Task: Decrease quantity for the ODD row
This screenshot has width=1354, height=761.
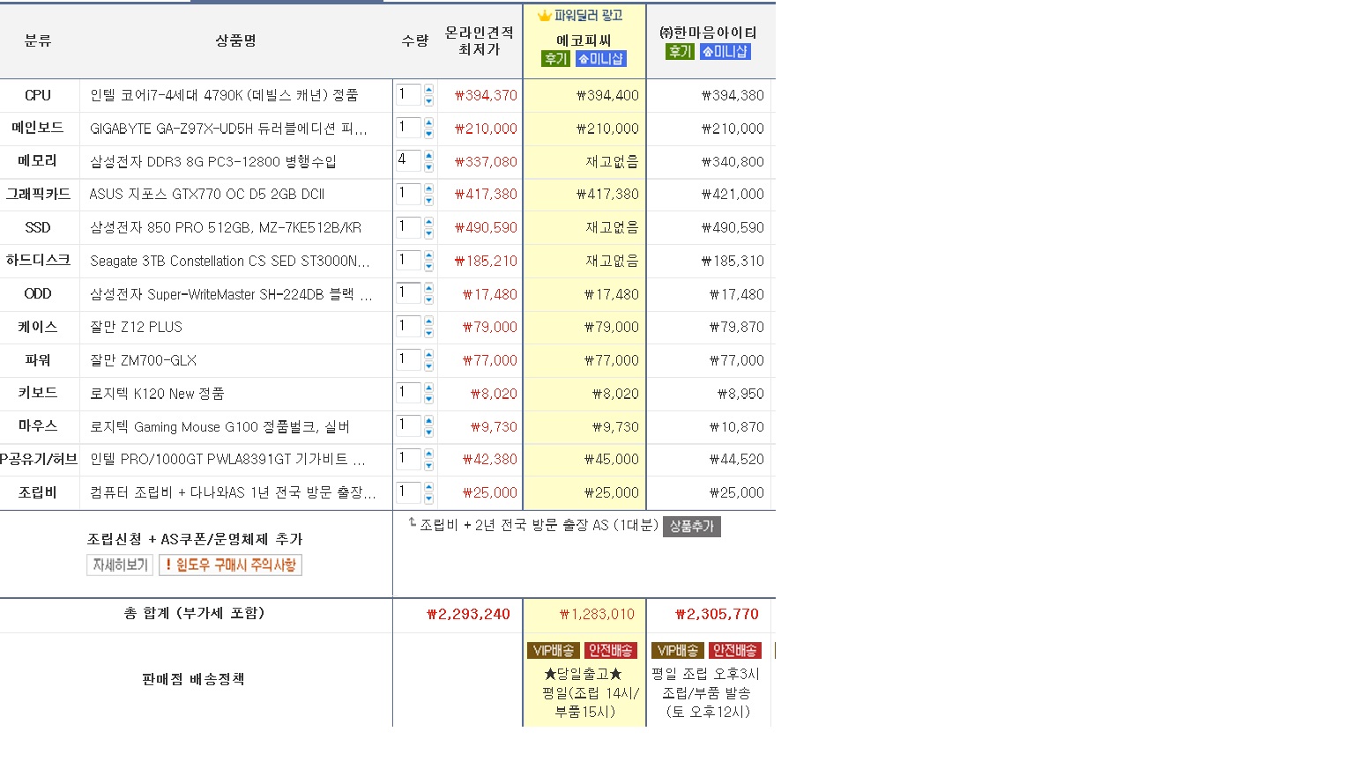Action: pos(428,300)
